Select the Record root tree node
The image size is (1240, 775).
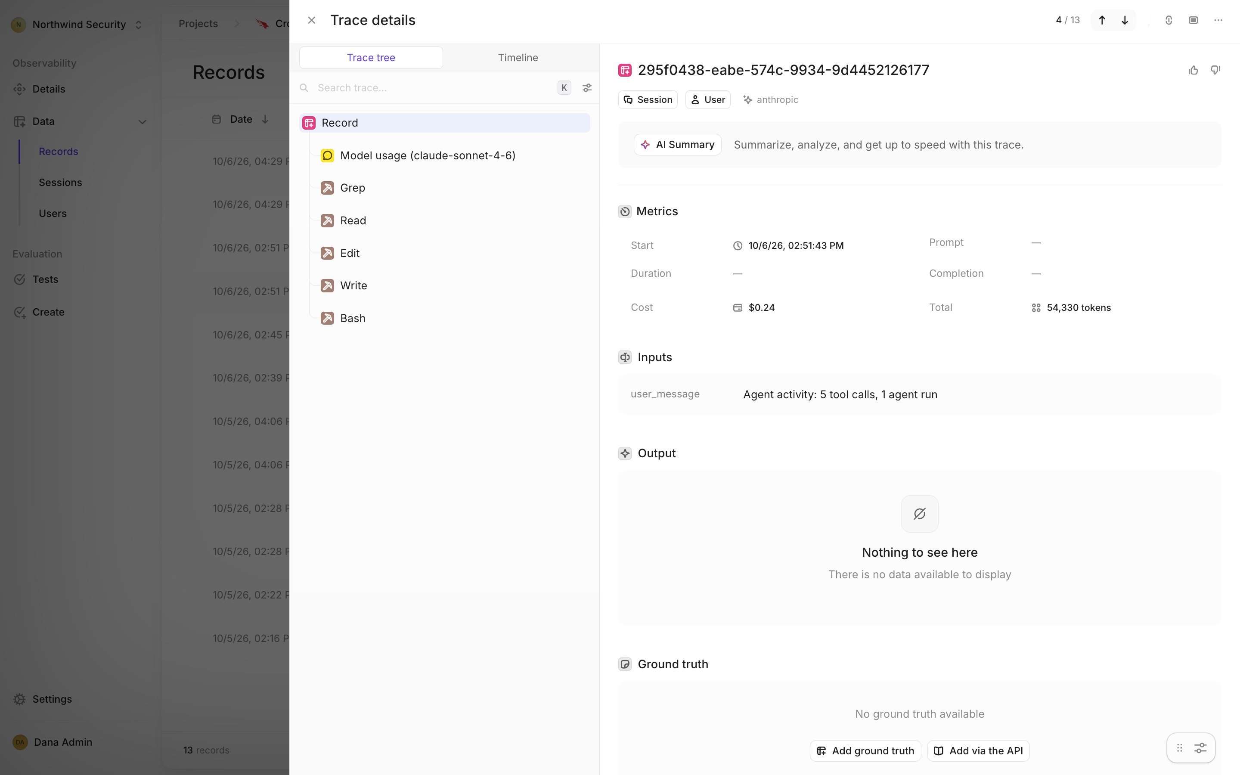[445, 123]
